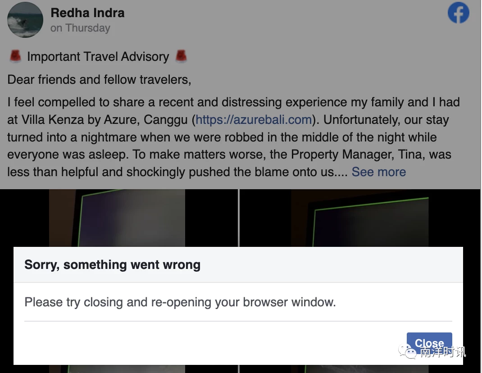This screenshot has width=482, height=373.
Task: Expand post with See more
Action: point(379,172)
